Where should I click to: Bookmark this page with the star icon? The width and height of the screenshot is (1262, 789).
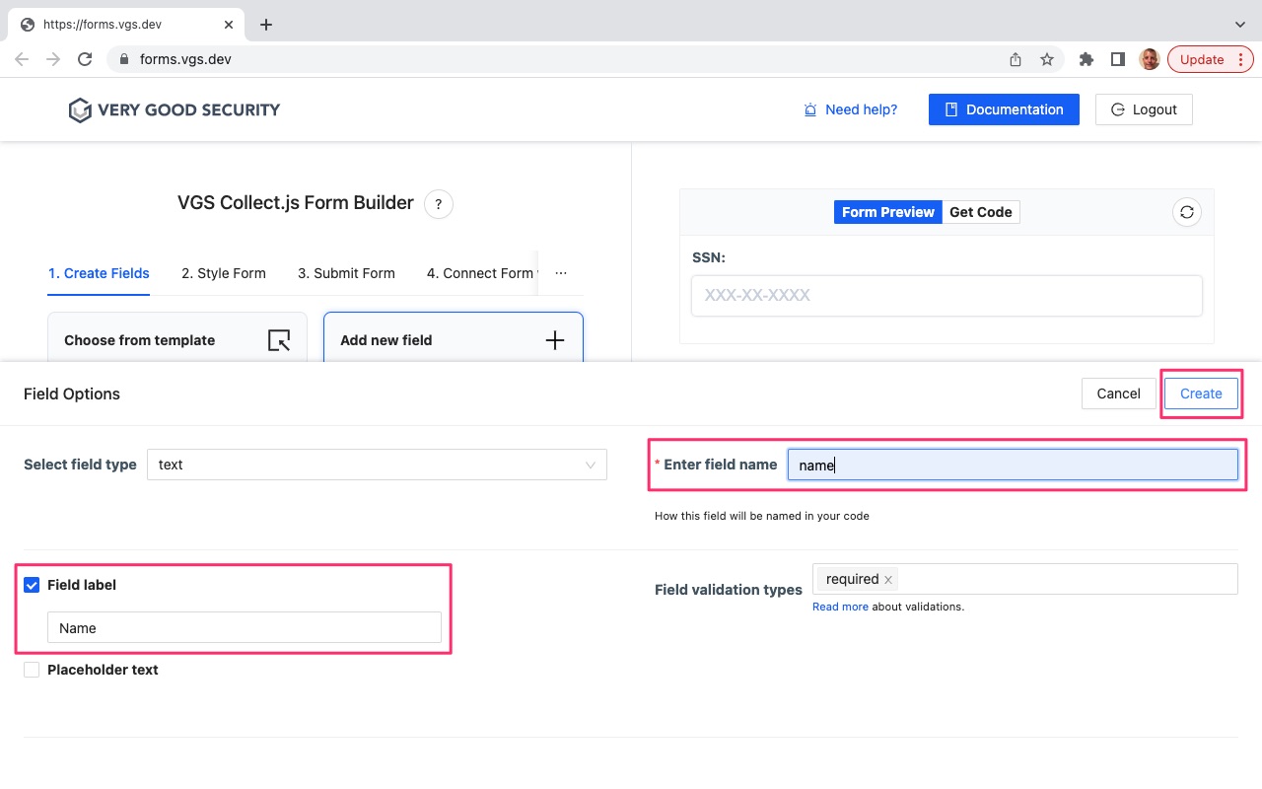(1047, 59)
